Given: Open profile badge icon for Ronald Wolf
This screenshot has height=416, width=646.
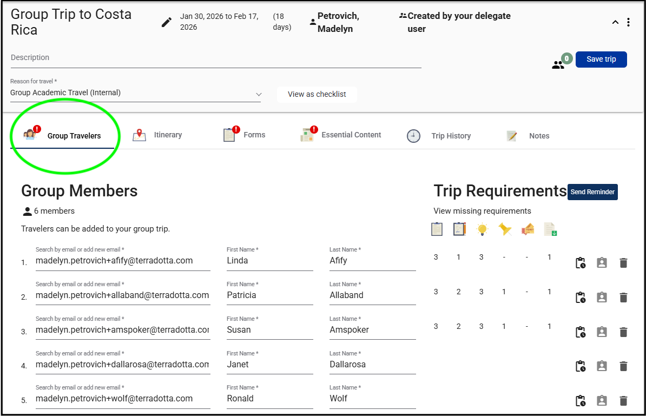Looking at the screenshot, I should pos(602,401).
